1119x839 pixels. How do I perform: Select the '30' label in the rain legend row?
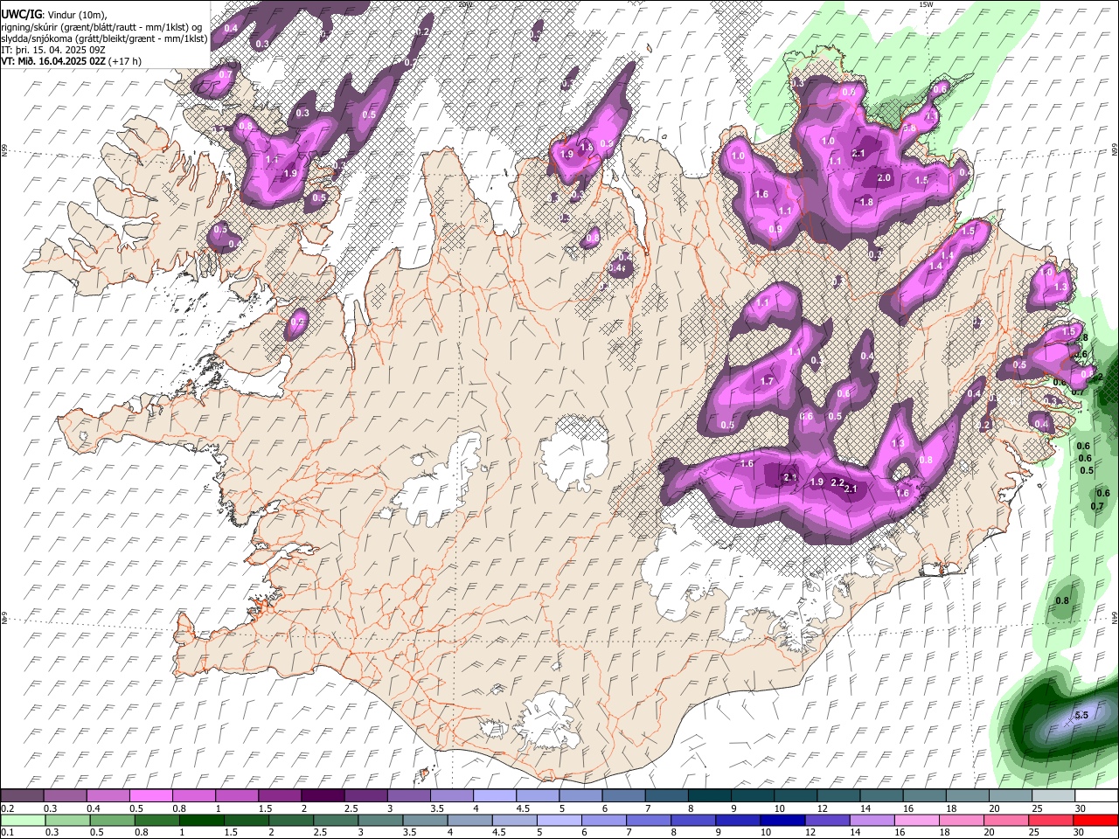[x=1077, y=832]
